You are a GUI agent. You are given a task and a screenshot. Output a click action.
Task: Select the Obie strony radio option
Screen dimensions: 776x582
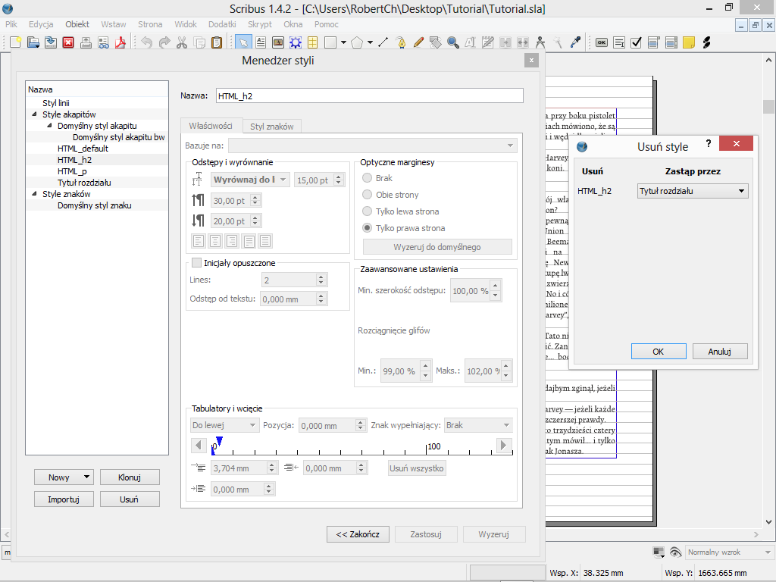click(368, 195)
